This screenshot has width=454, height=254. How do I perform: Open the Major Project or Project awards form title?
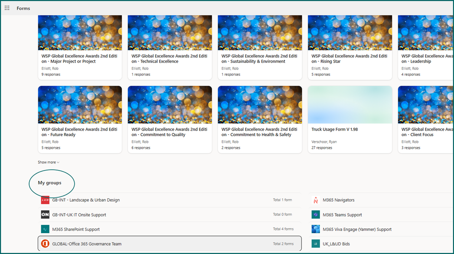pyautogui.click(x=79, y=59)
